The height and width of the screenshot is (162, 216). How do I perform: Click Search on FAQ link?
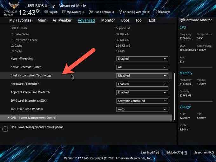[204, 152]
